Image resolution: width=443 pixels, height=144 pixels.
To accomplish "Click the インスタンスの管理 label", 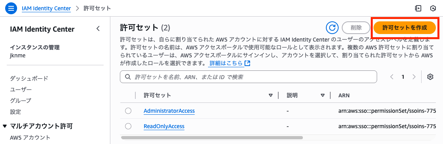I will (x=35, y=47).
